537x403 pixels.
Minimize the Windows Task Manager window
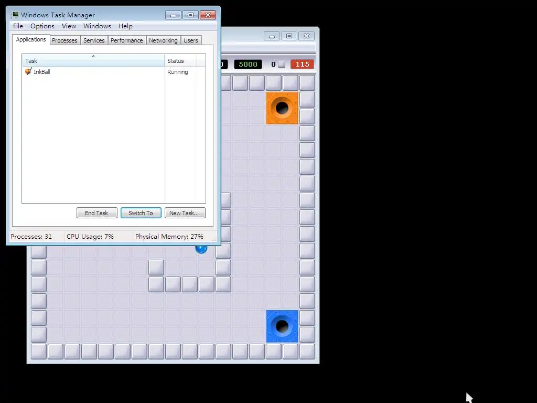click(173, 15)
